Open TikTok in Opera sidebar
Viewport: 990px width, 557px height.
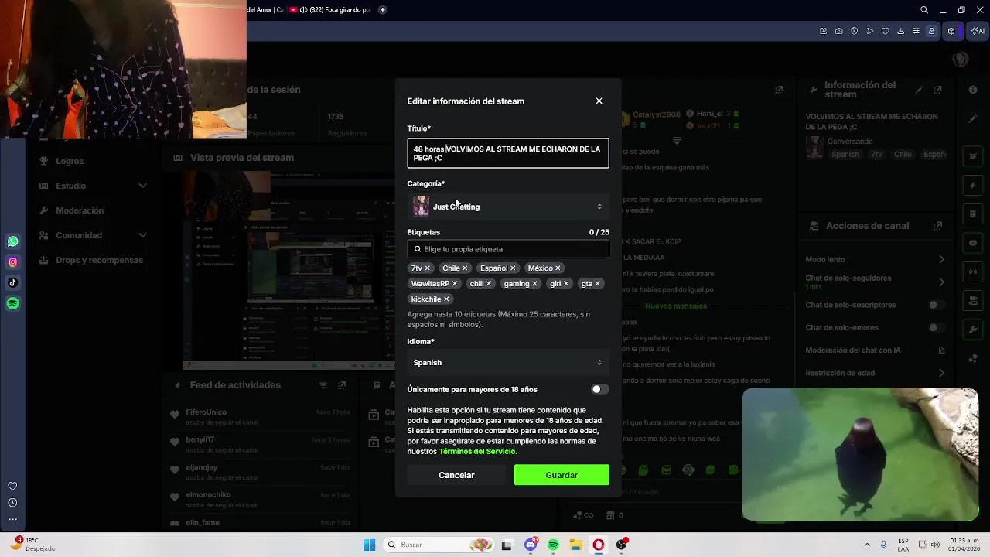pos(13,283)
